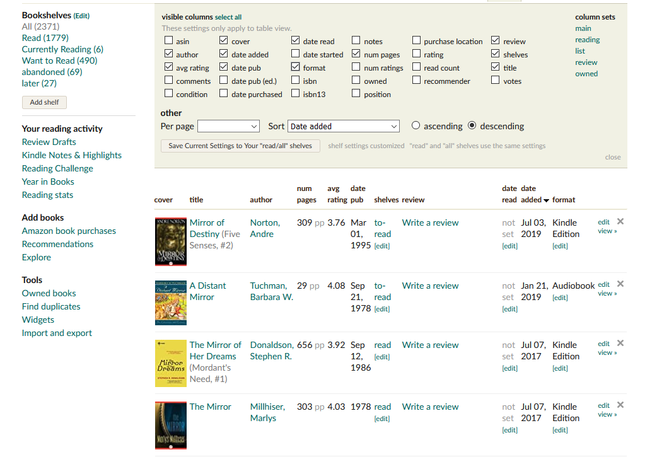Screen dimensions: 669x469
Task: Remove Mirror of Destiny with X icon
Action: point(620,221)
